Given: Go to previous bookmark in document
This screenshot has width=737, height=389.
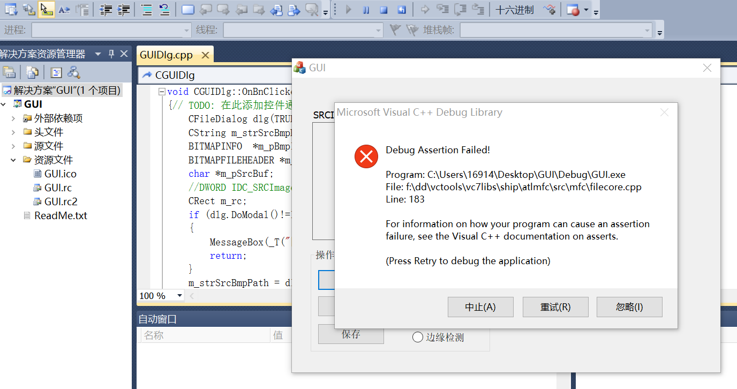Looking at the screenshot, I should [276, 10].
